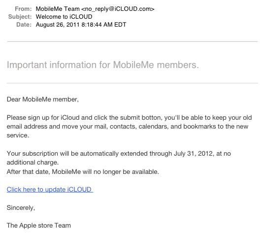Click the line starting 'Please sign up for iCloud'
Viewport: 263px width, 233px height.
point(129,118)
